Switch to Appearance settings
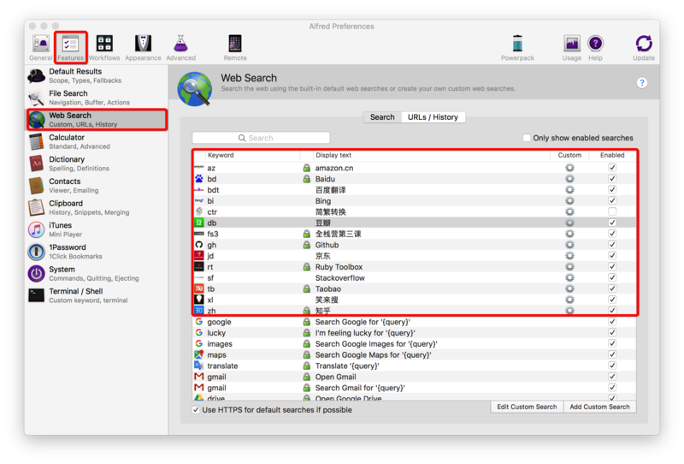The height and width of the screenshot is (464, 684). click(143, 48)
